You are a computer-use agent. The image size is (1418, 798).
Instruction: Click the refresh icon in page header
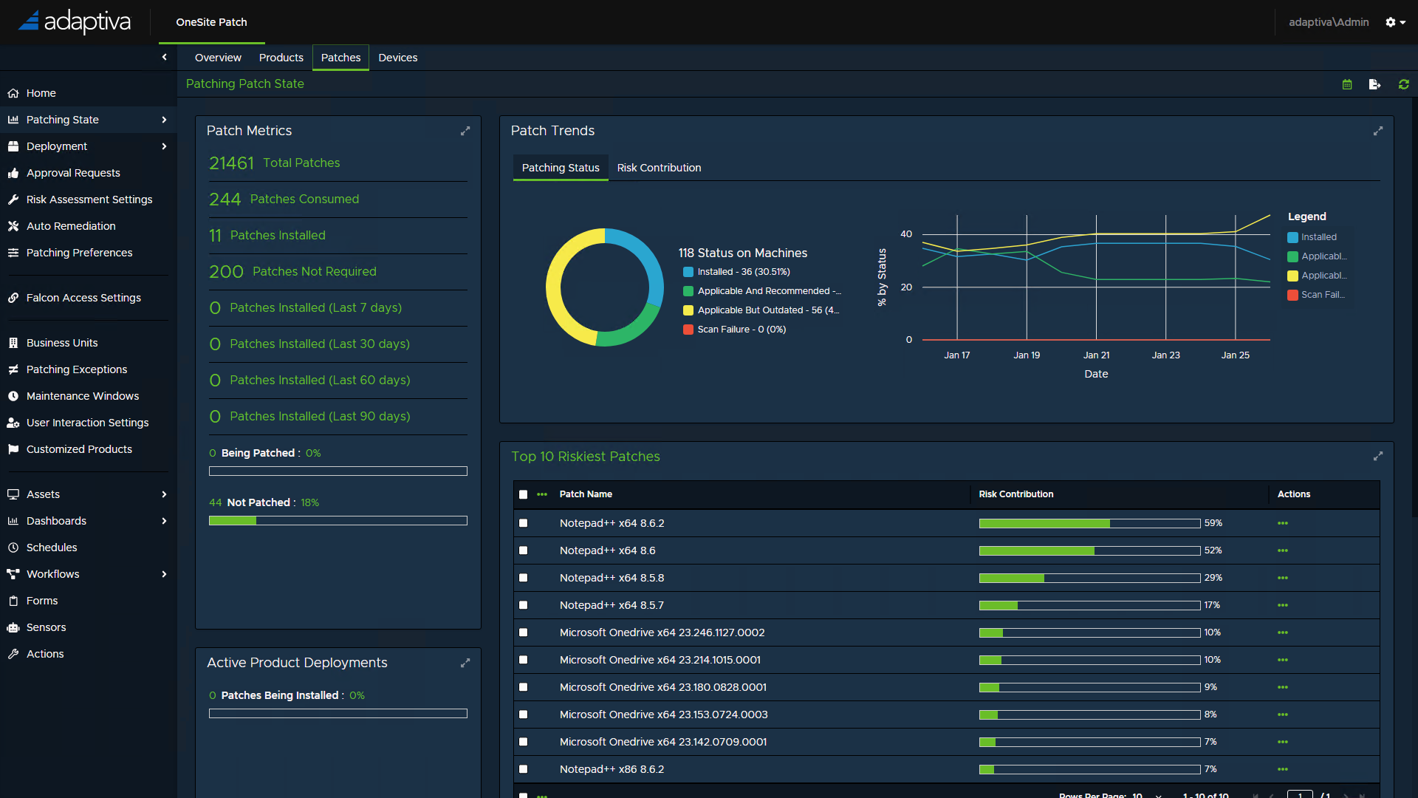coord(1403,84)
